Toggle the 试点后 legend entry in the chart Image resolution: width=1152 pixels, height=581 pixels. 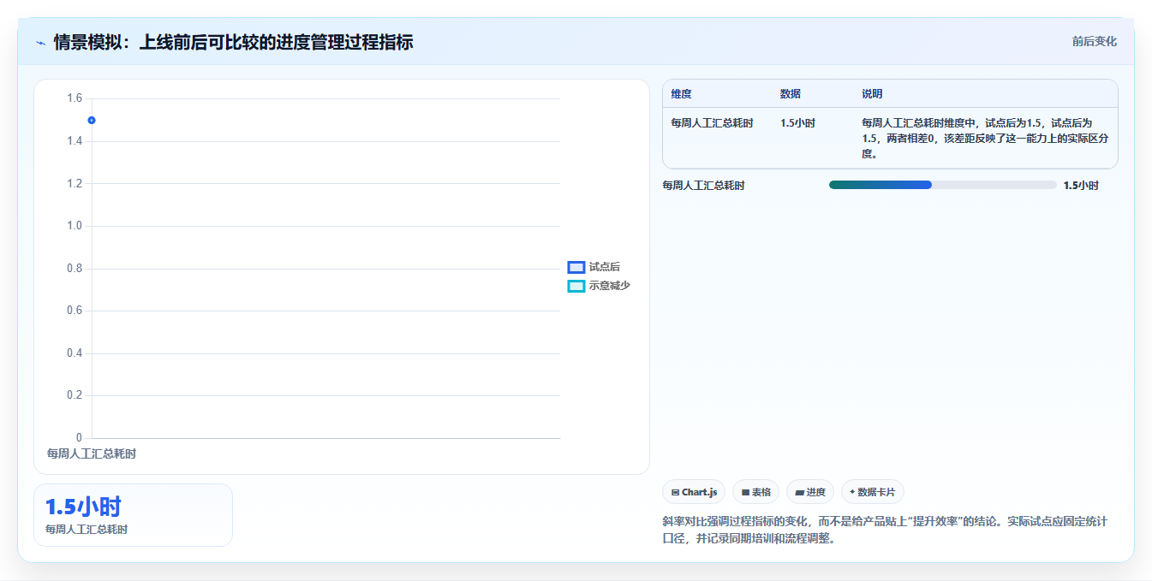click(x=594, y=267)
